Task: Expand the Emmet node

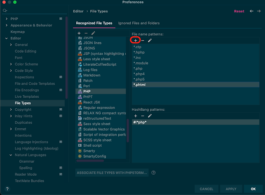Action: (11, 129)
